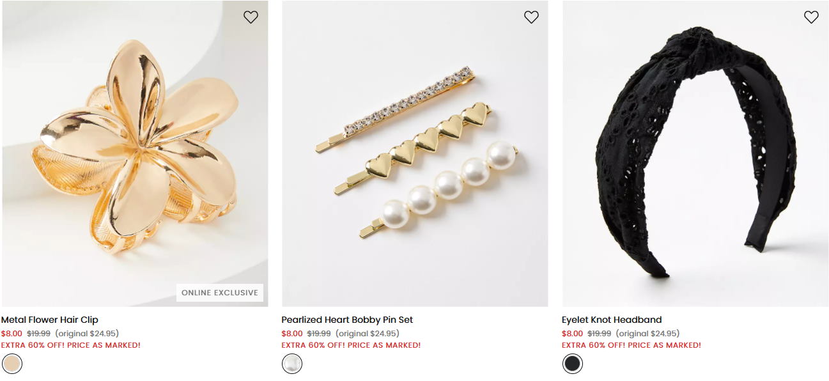Open the Pearlized Heart Bobby Pin Set link
The image size is (829, 381).
point(347,320)
